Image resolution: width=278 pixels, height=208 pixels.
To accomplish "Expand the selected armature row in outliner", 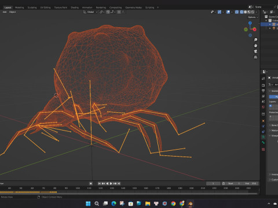I will pos(270,24).
